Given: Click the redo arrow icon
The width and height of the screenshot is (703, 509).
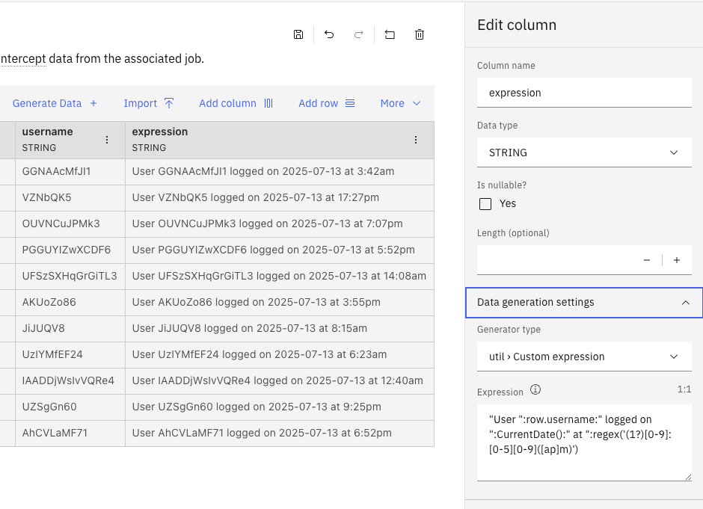Looking at the screenshot, I should click(359, 34).
